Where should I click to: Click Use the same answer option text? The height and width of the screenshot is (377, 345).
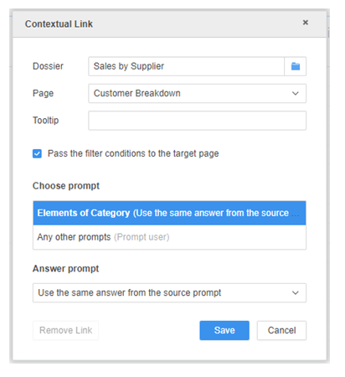point(130,292)
